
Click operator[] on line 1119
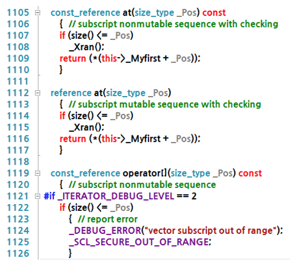145,173
